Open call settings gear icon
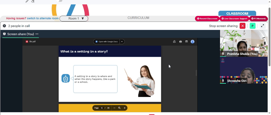 [5, 26]
